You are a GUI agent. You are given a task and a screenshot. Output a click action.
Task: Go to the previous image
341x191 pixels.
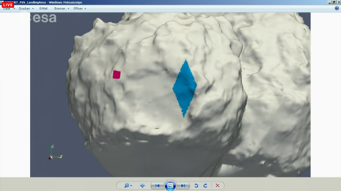pyautogui.click(x=157, y=185)
